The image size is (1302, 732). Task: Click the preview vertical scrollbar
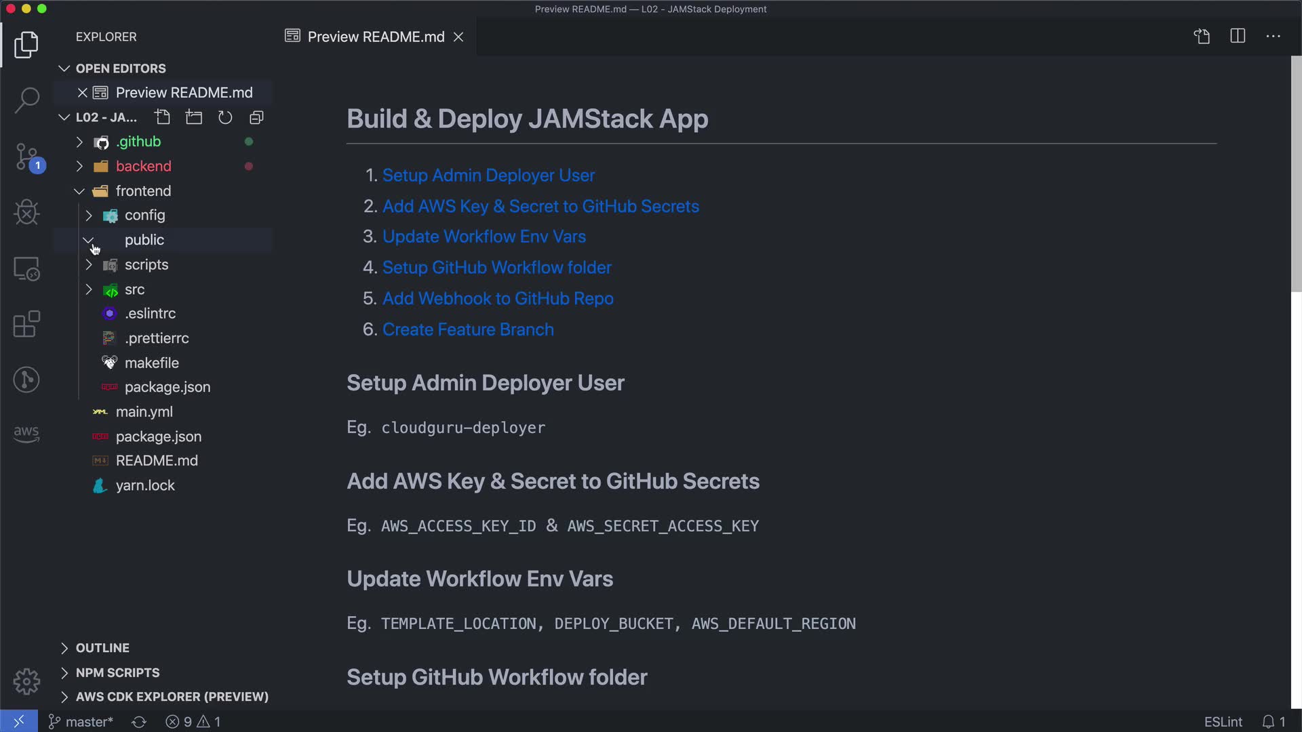(x=1296, y=174)
